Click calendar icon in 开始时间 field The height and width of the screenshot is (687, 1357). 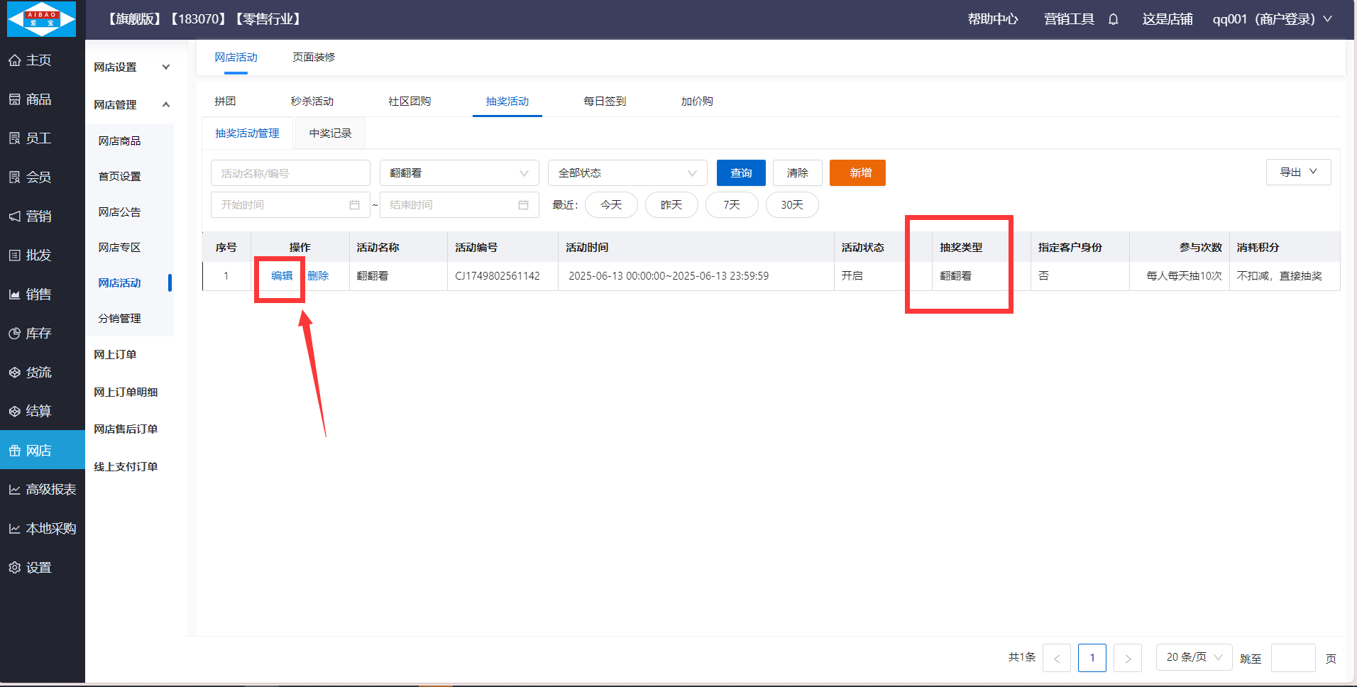pos(354,205)
